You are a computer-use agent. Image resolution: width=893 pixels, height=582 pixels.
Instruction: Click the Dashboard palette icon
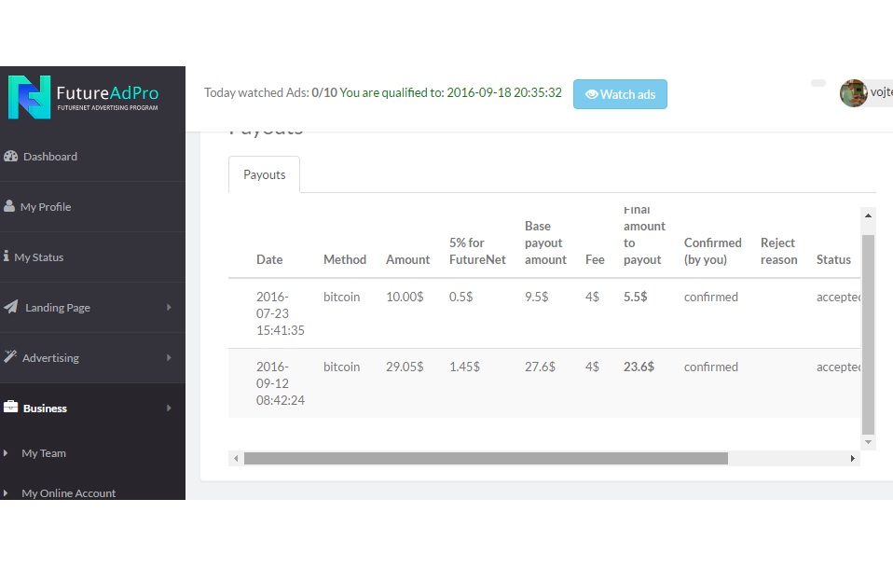coord(11,157)
